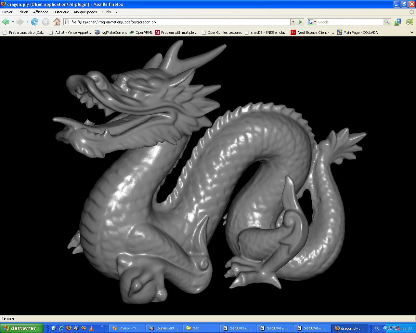The width and height of the screenshot is (416, 333).
Task: Open the ? help menu
Action: pyautogui.click(x=117, y=12)
